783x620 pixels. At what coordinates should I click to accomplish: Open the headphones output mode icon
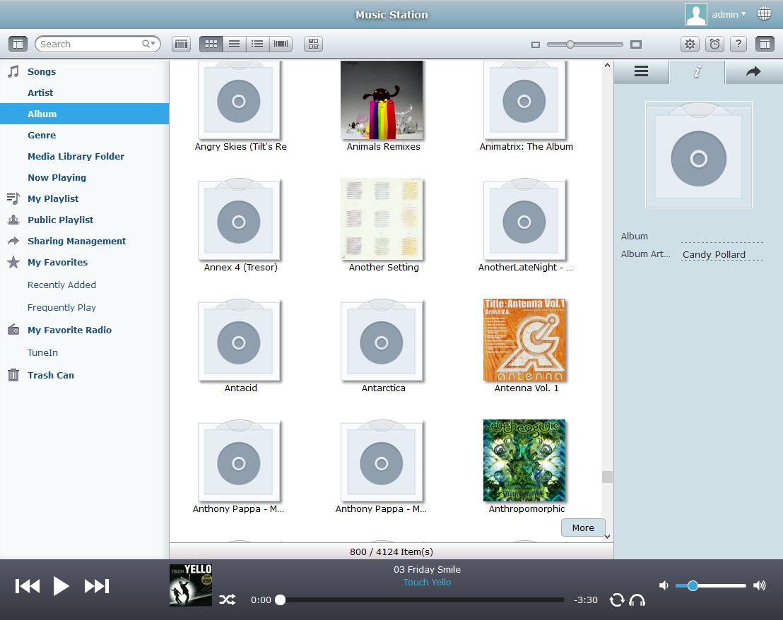637,600
